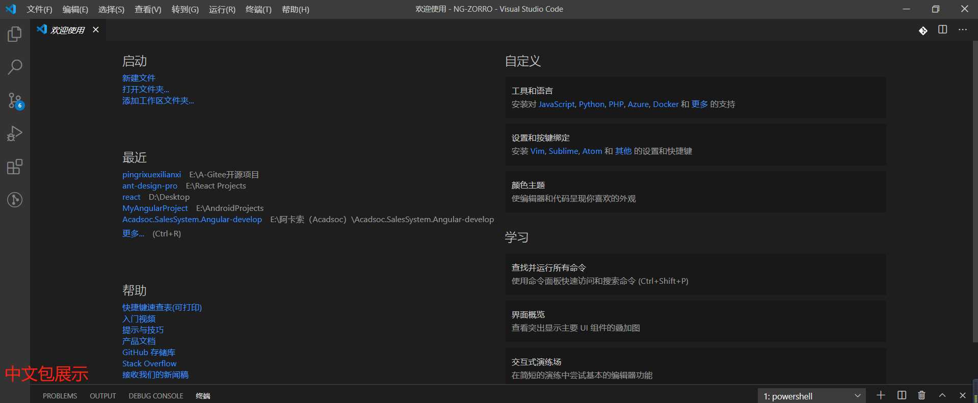The image size is (978, 403).
Task: Open the editor More Actions ellipsis
Action: [963, 30]
